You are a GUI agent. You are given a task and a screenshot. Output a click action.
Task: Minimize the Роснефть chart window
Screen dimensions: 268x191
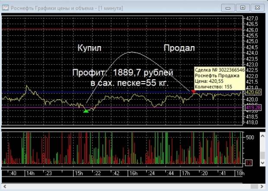pos(228,8)
